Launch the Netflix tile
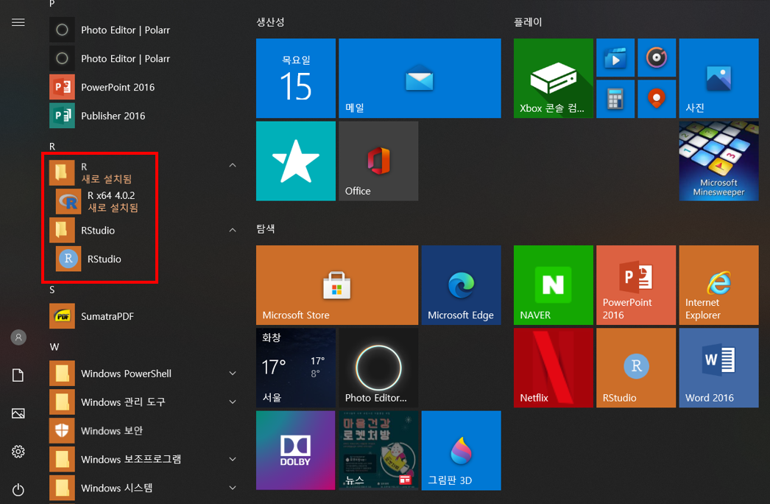The image size is (770, 504). [x=553, y=368]
